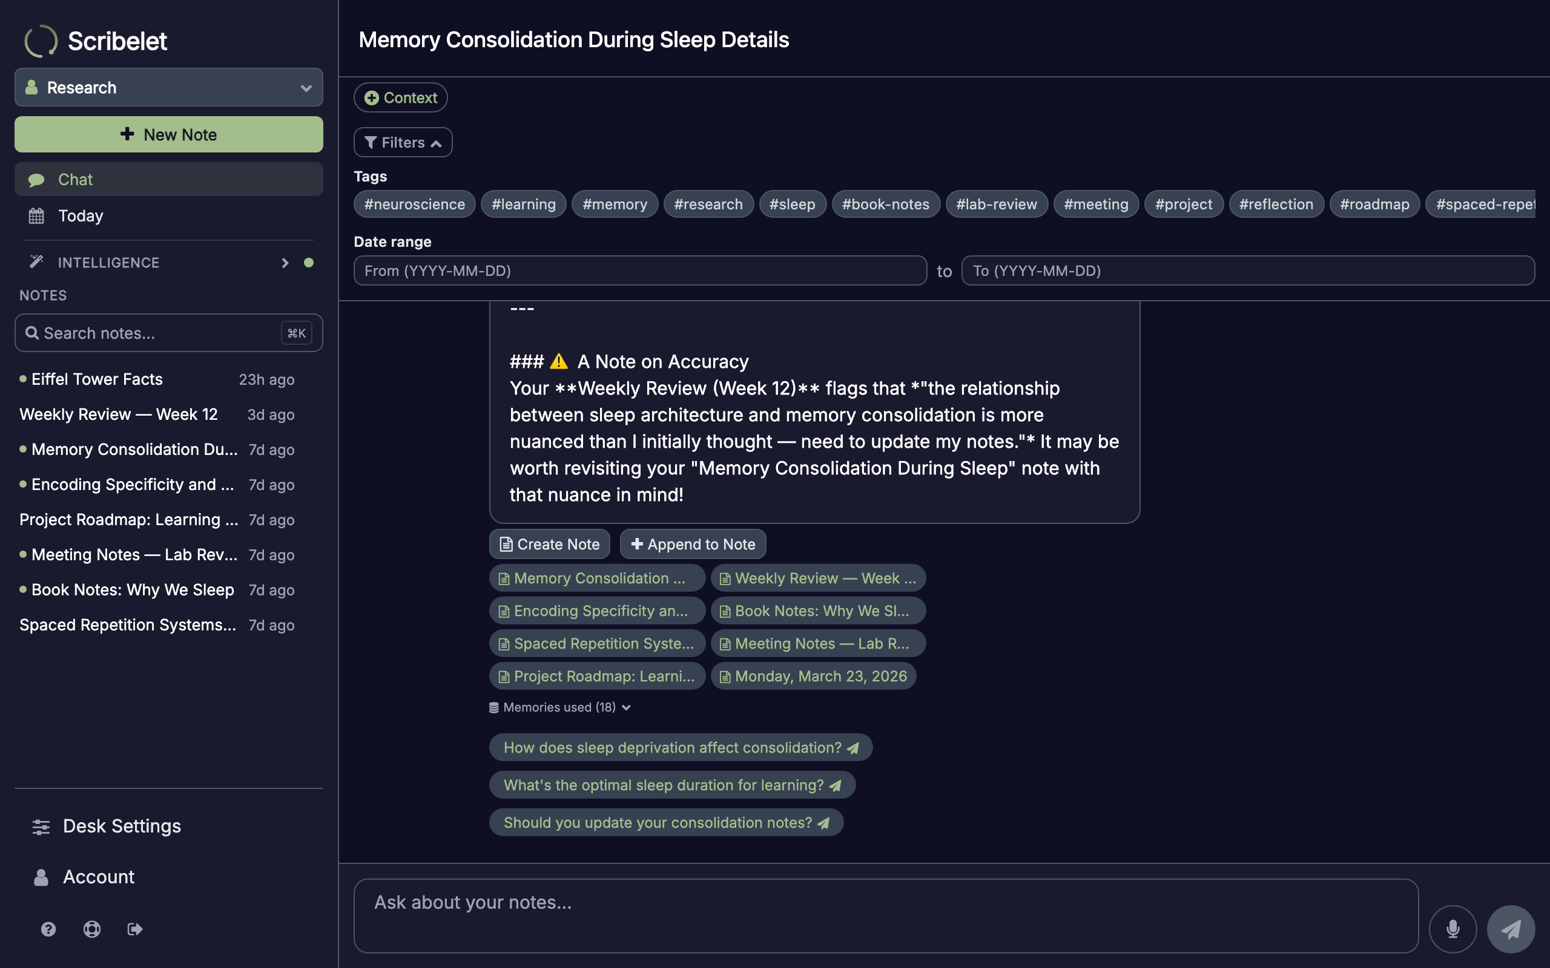
Task: Open the Account page
Action: coord(168,877)
